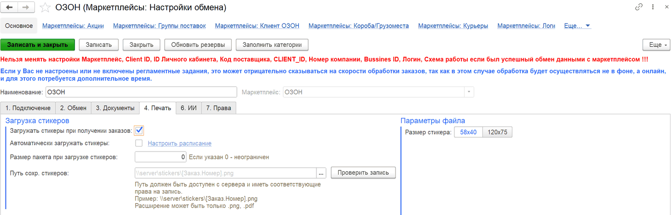672x215 pixels.
Task: Click the Закрыть button
Action: point(141,45)
